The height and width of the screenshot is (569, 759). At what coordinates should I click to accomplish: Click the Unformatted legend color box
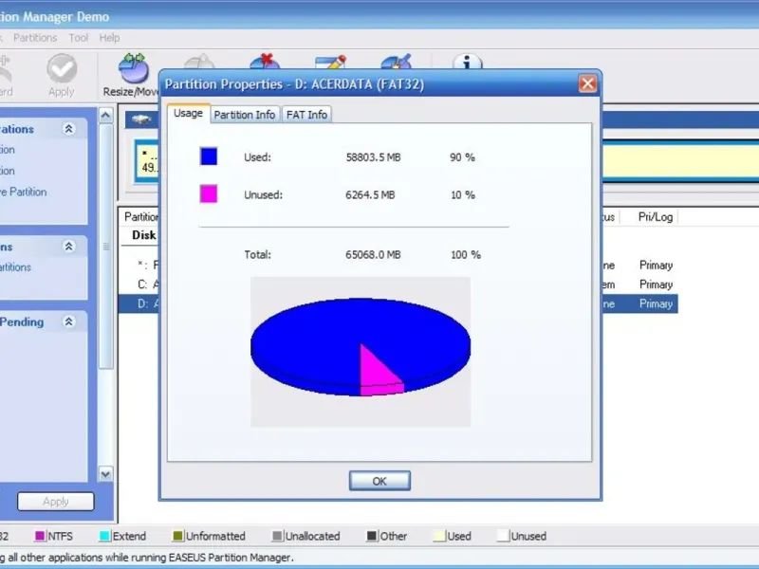pos(178,536)
